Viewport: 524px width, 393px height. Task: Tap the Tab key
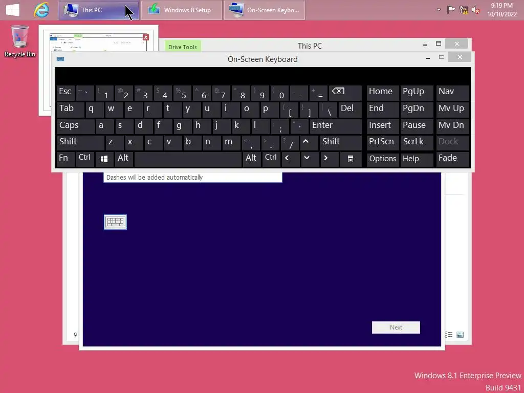[70, 109]
